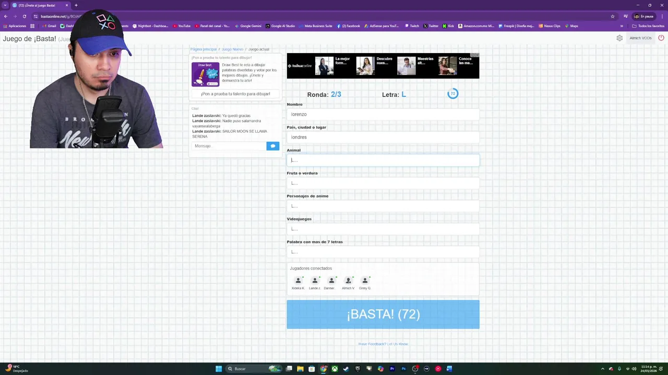
Task: Focus the Videojuegos input field
Action: point(383,229)
